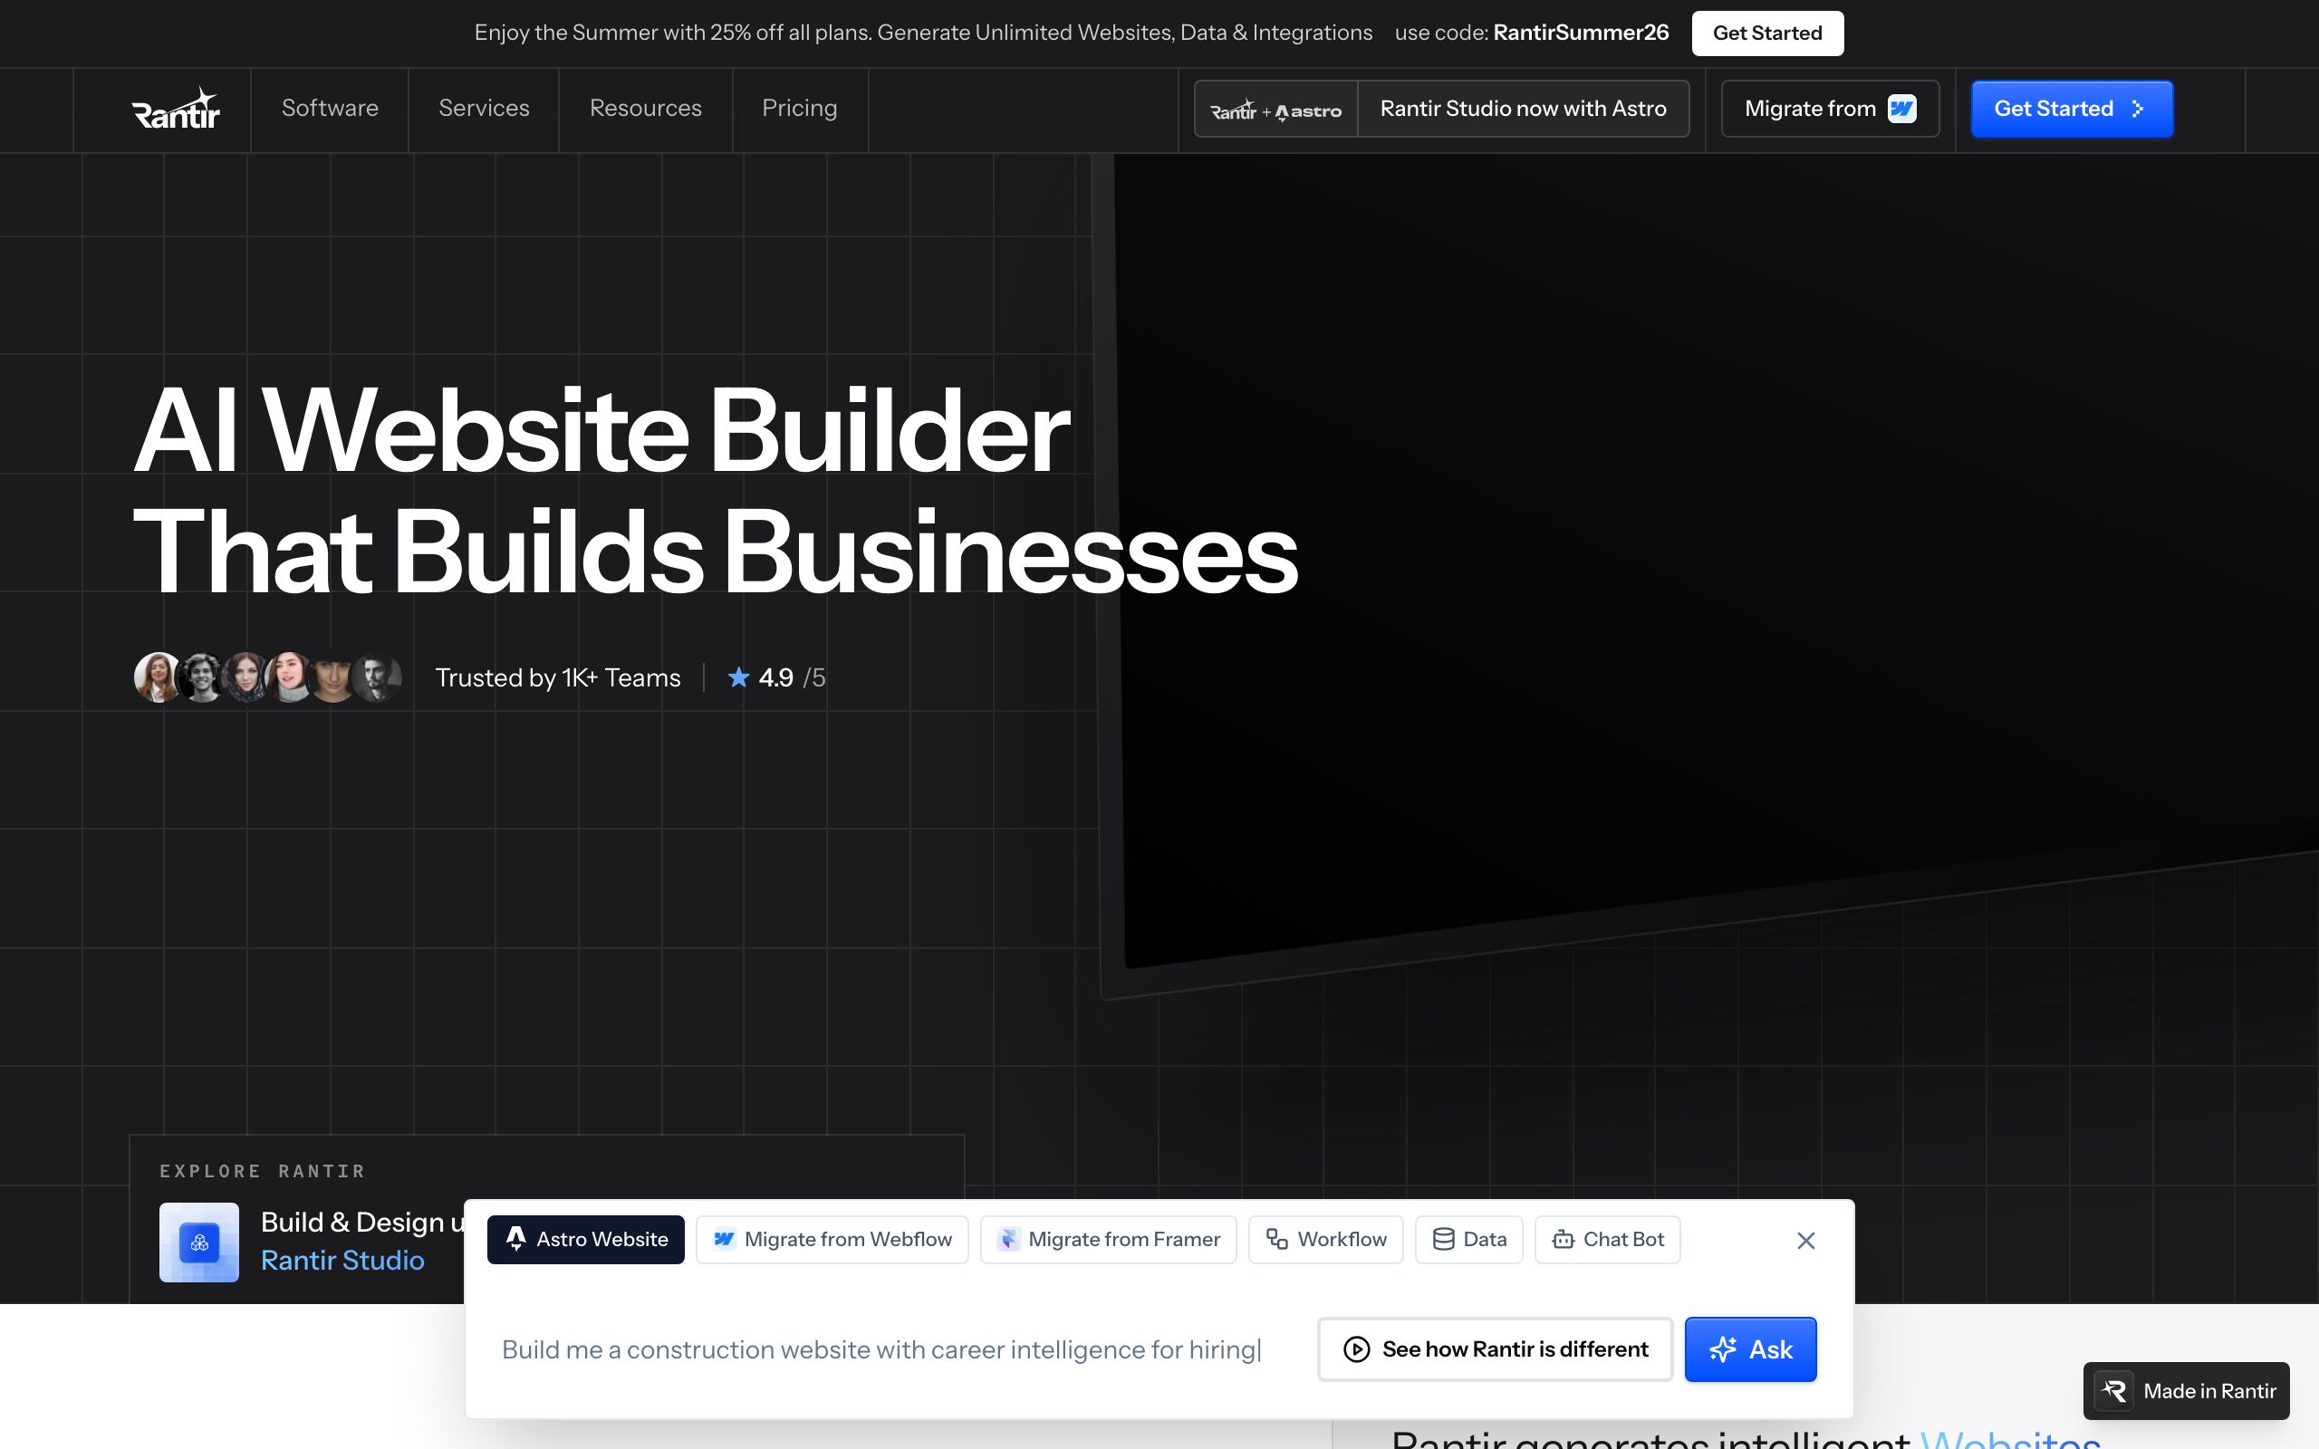This screenshot has width=2319, height=1449.
Task: Click the blue star rating icon
Action: pos(738,677)
